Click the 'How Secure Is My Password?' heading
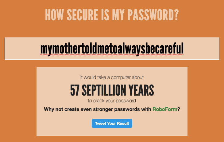The width and height of the screenshot is (224, 142). tap(112, 15)
